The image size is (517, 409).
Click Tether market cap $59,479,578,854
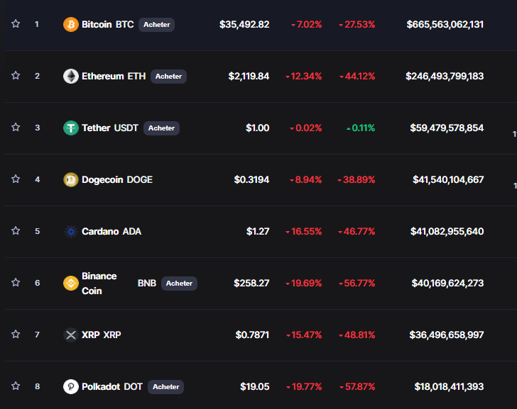[x=447, y=128]
